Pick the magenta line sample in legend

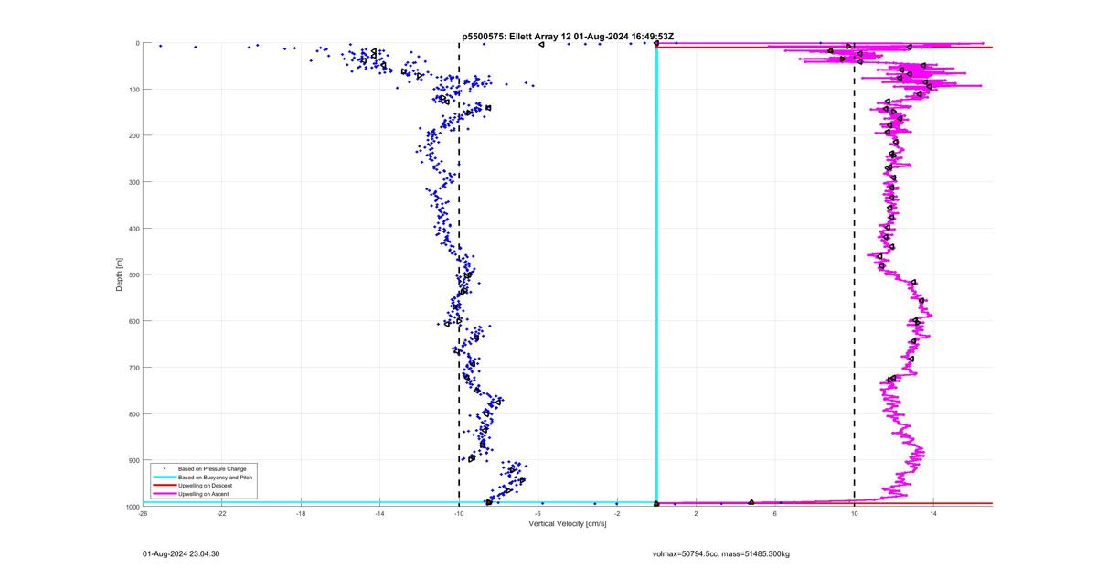163,494
